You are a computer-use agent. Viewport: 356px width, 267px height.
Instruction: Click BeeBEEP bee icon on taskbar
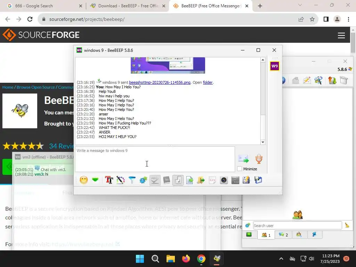point(217,259)
